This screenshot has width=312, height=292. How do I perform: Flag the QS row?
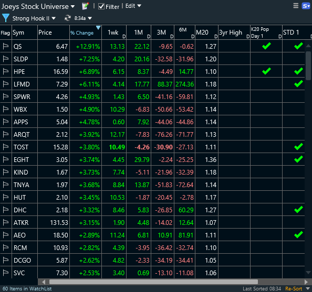coord(6,47)
